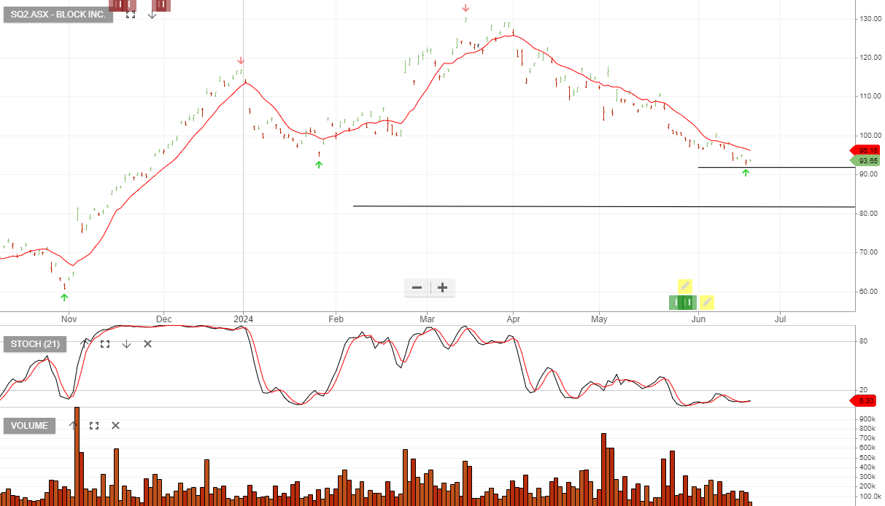
Task: Maximize the main price chart panel
Action: coord(130,14)
